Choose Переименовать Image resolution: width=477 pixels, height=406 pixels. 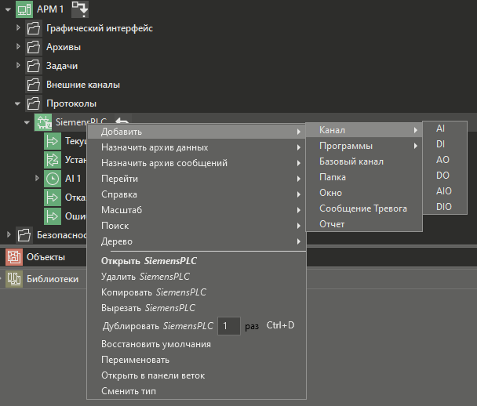coord(196,360)
